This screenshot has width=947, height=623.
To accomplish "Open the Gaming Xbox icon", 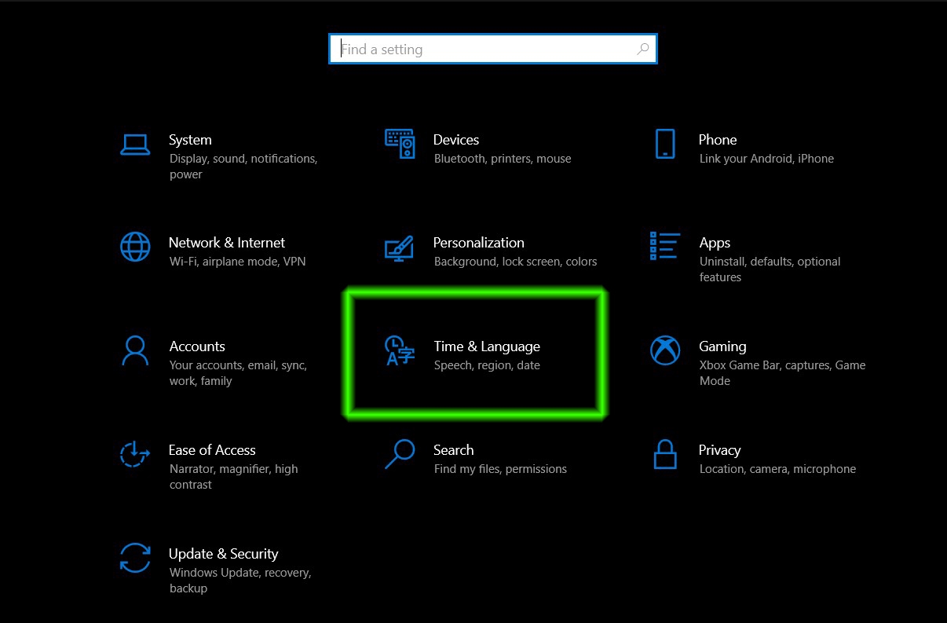I will click(x=665, y=350).
